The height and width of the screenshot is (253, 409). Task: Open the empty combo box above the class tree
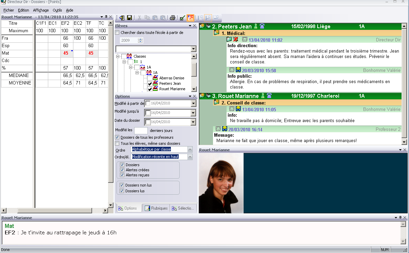[x=194, y=49]
